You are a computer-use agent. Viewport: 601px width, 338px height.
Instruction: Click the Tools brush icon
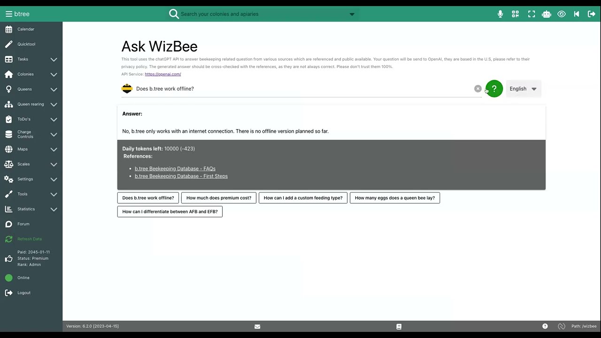coord(8,194)
